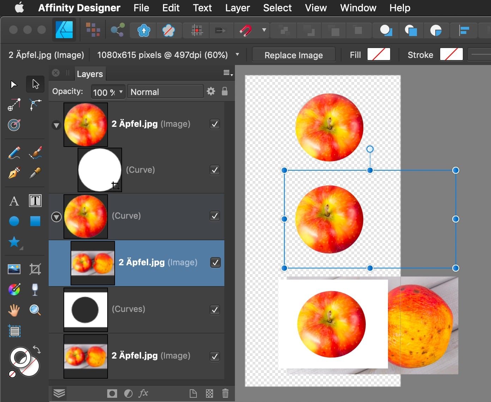
Task: Uncheck visibility of the clipping Curve layer
Action: (x=215, y=170)
